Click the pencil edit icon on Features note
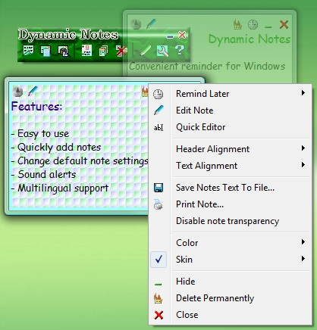 33,91
